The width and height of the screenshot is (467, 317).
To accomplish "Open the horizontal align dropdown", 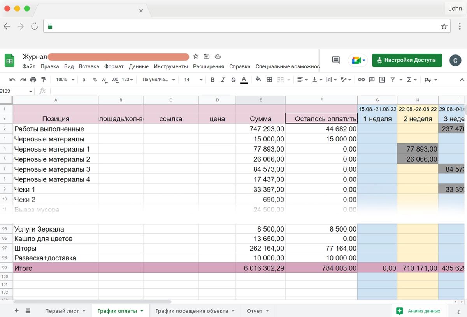I will 302,80.
